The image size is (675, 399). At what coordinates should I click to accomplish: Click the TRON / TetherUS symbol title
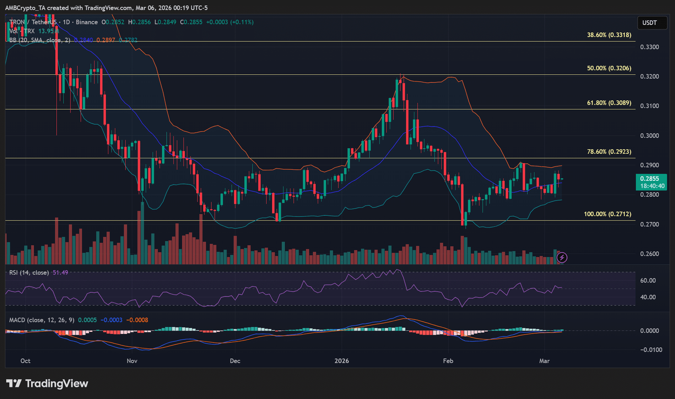click(33, 22)
